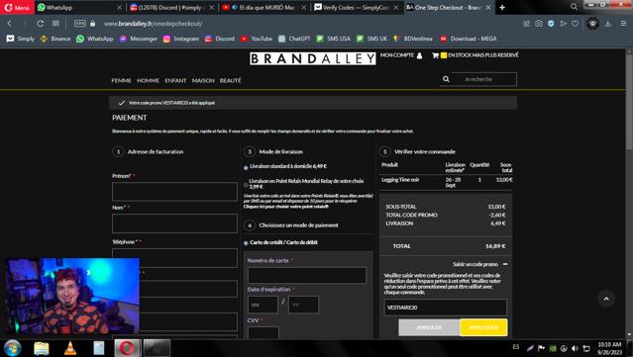This screenshot has width=633, height=357.
Task: Click the ANNULER button
Action: coord(429,327)
